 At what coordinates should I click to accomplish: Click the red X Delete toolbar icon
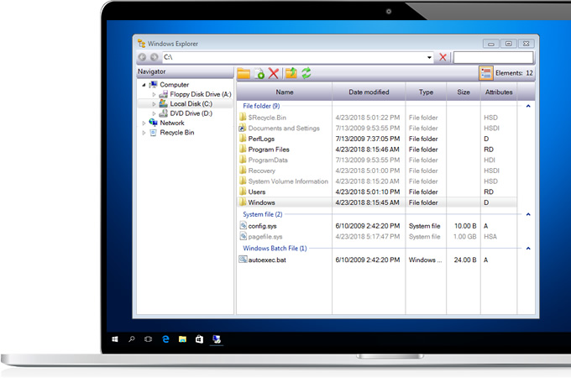pos(274,74)
